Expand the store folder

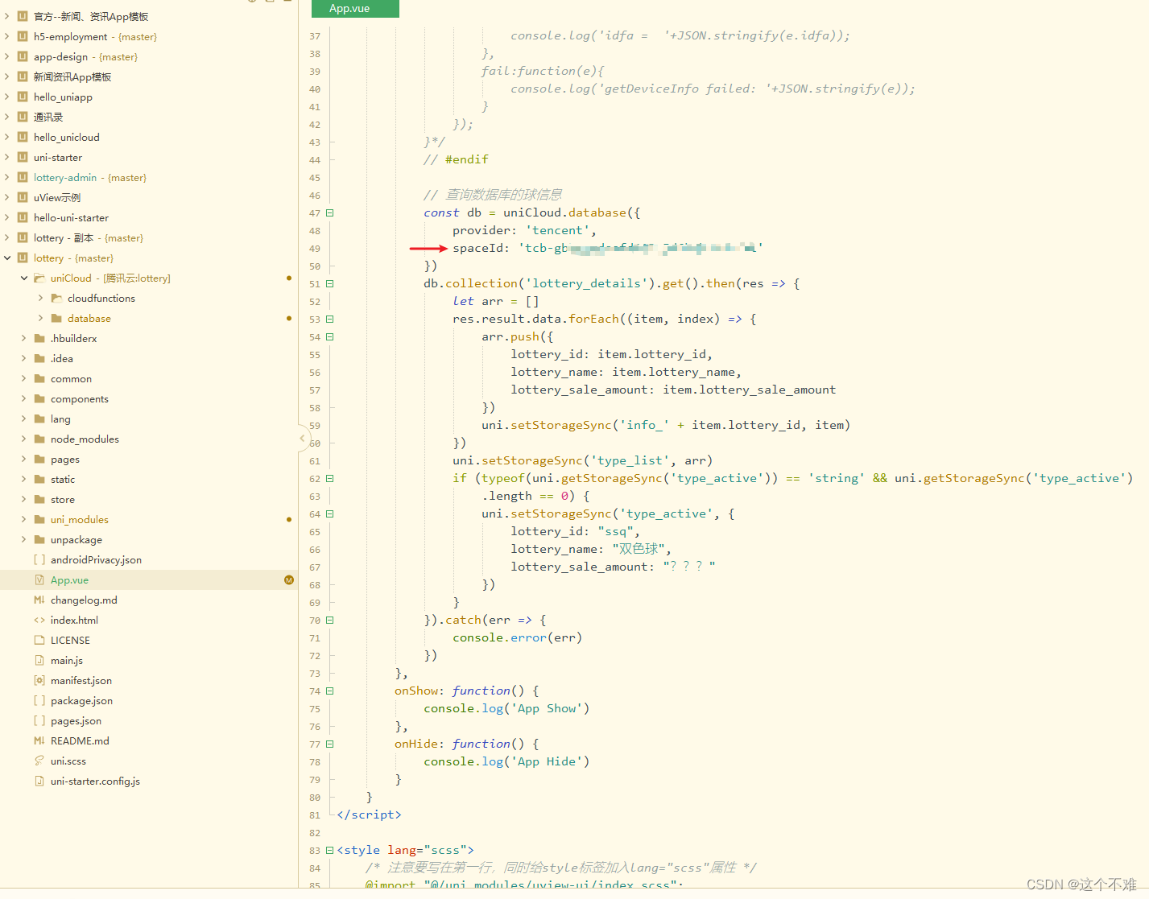click(x=24, y=499)
